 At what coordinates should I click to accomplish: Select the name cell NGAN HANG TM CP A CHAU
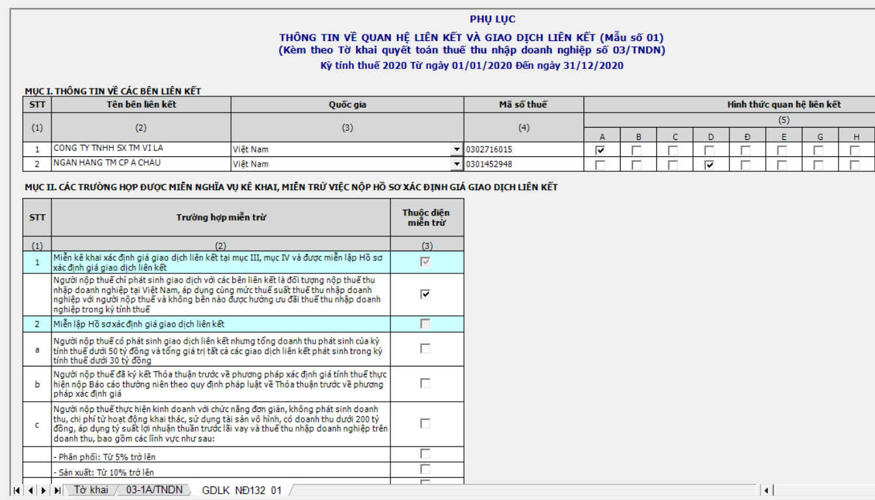(140, 163)
